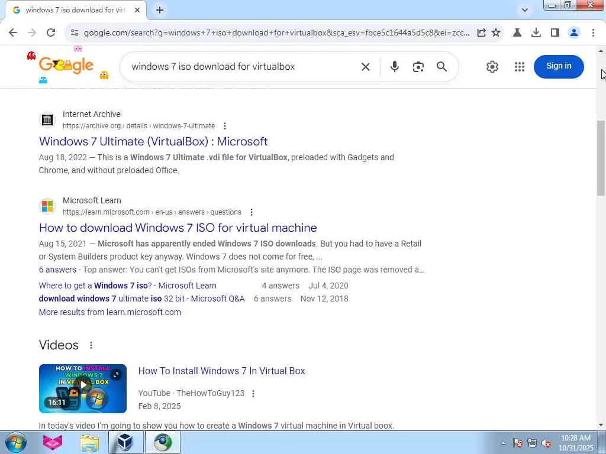Screen dimensions: 606x454
Task: Click the Sign in button
Action: (x=559, y=66)
